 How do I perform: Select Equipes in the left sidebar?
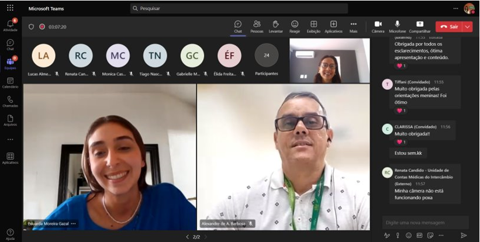[10, 63]
